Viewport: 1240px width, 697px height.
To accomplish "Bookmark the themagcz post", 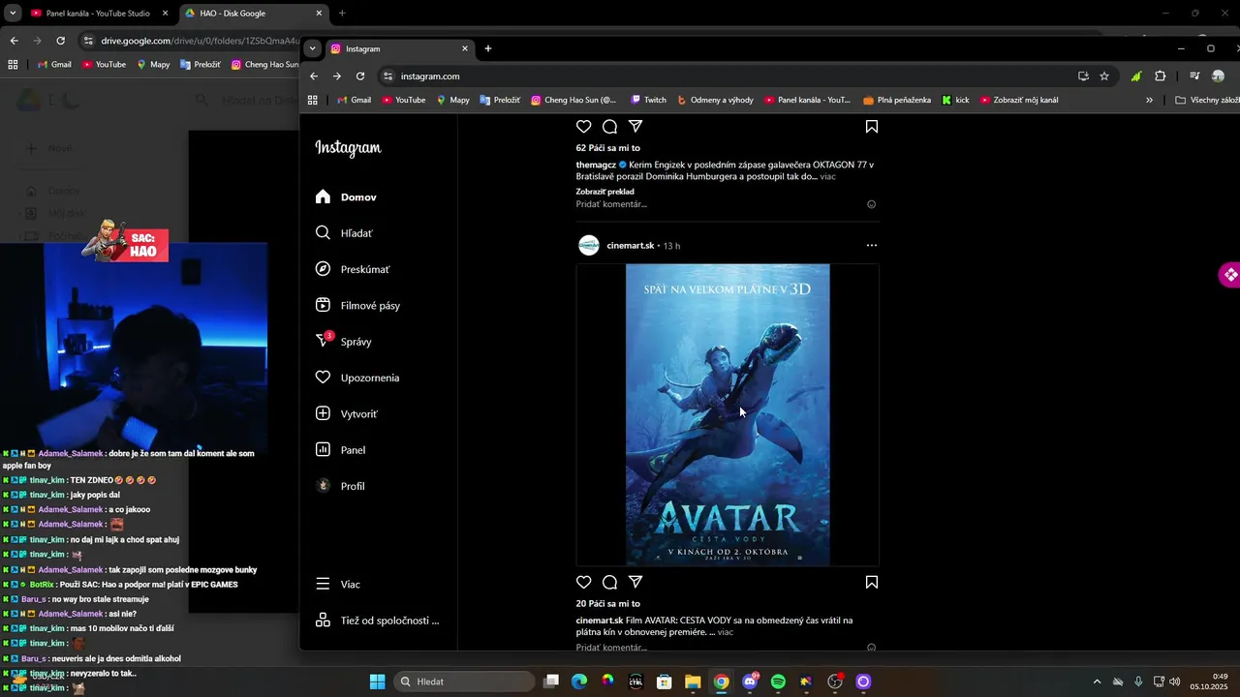I will point(872,127).
